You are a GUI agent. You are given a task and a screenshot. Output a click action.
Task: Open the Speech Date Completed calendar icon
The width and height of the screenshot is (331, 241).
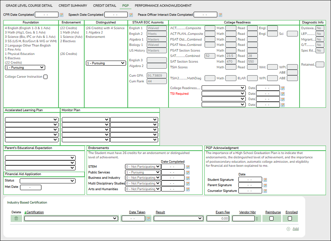(130, 14)
